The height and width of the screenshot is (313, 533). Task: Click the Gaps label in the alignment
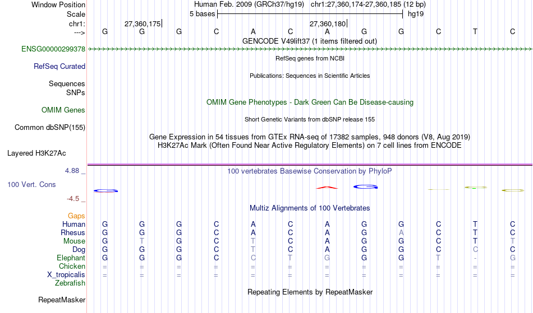(x=76, y=216)
